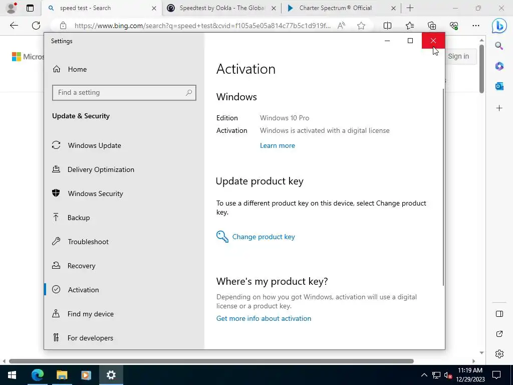Viewport: 513px width, 385px height.
Task: Close the speed test Search tab
Action: coord(154,8)
